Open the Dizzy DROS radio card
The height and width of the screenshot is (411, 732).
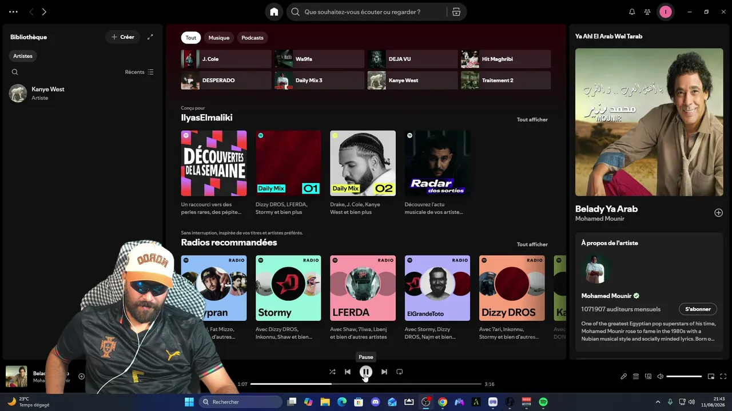pyautogui.click(x=512, y=297)
